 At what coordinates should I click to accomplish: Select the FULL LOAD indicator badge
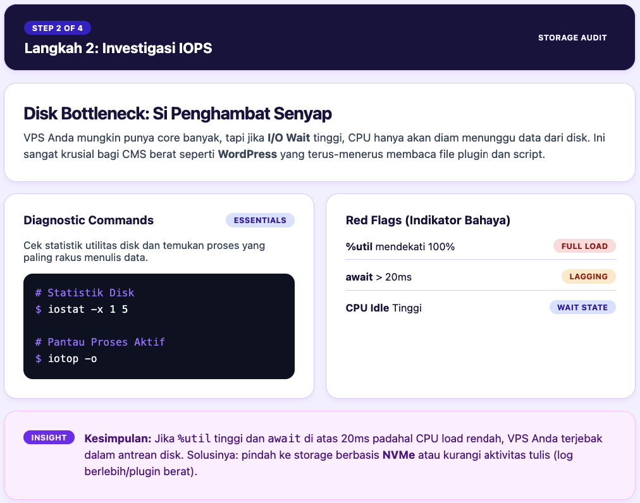tap(584, 246)
